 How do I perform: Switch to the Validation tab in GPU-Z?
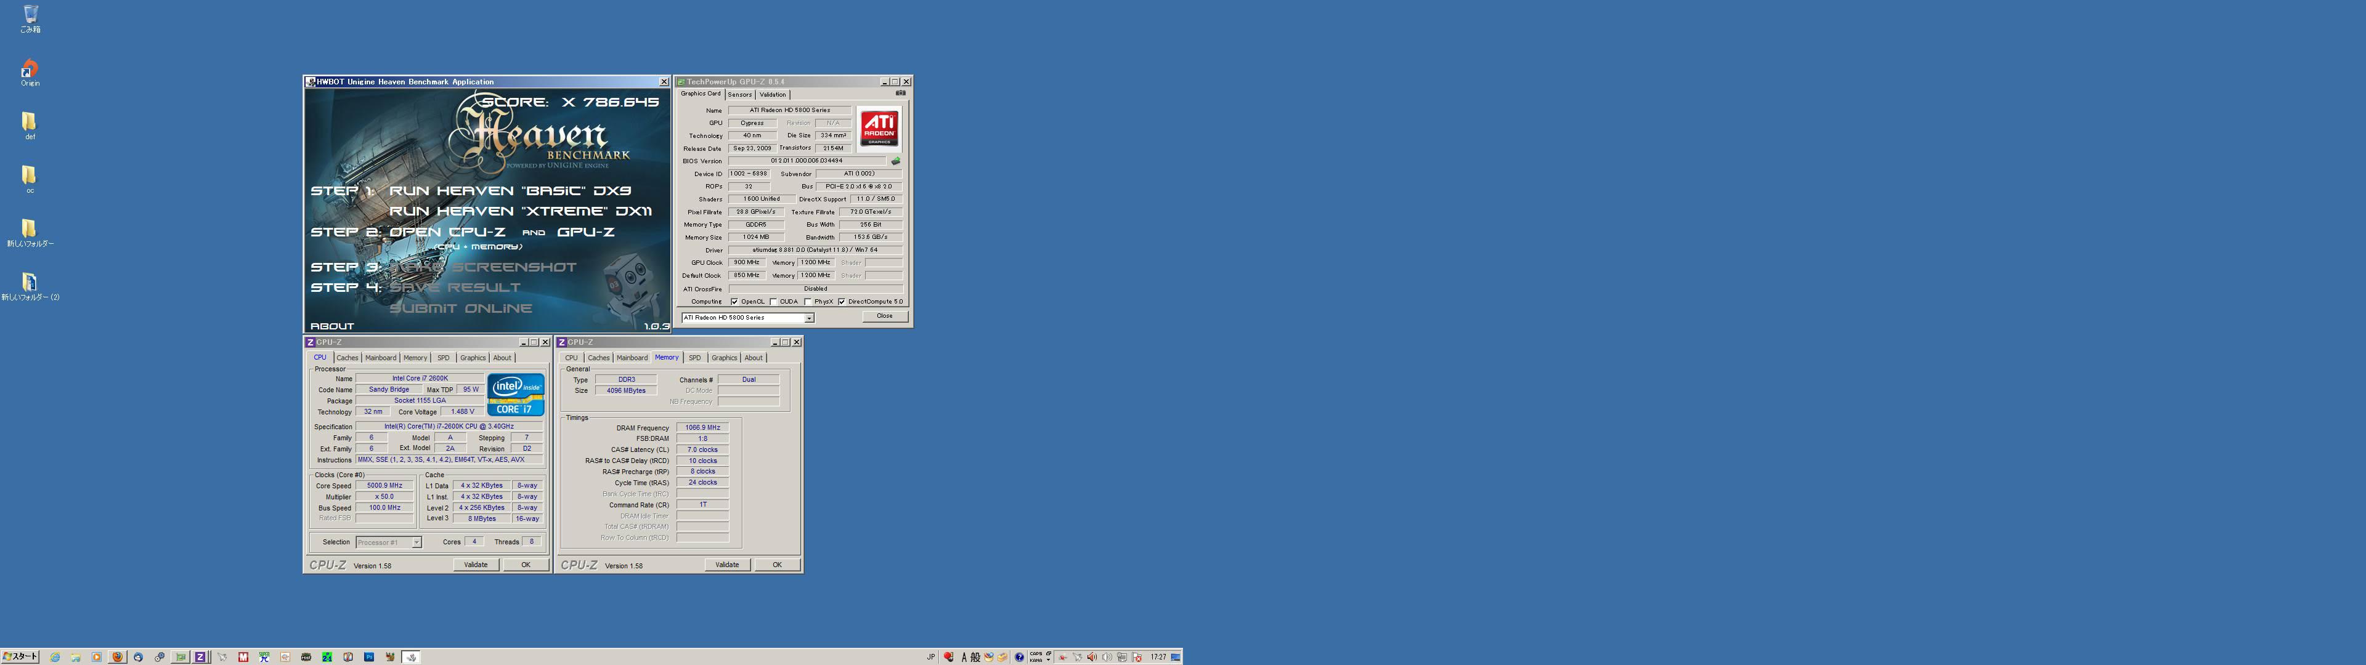coord(773,95)
